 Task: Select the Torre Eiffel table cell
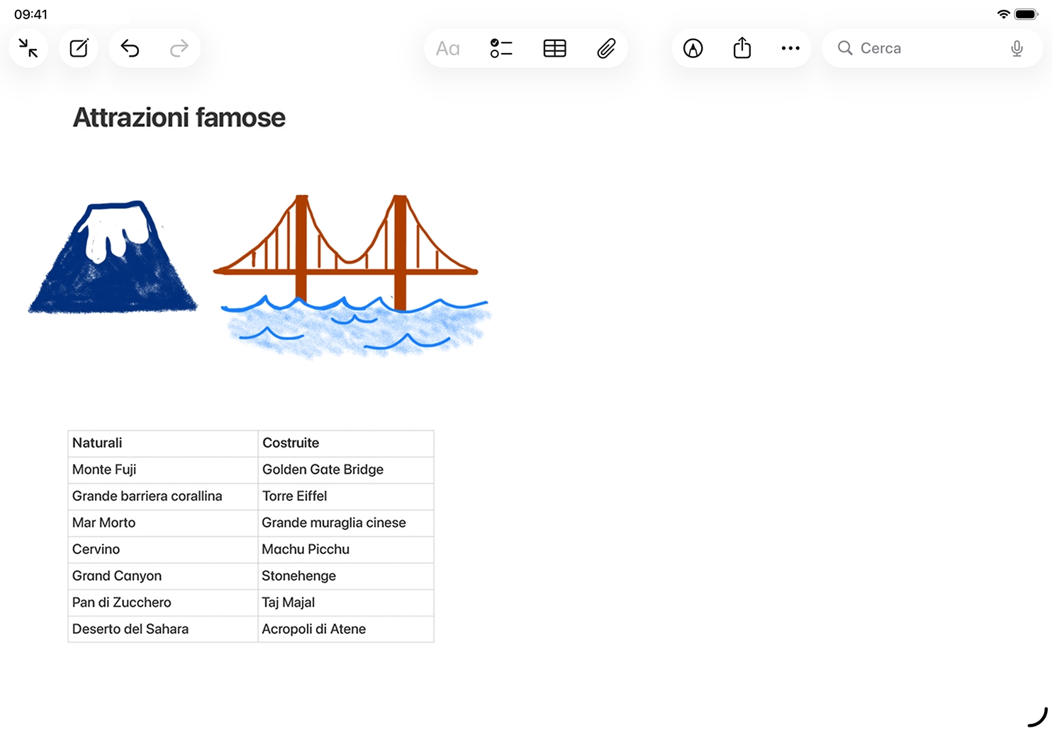click(345, 497)
